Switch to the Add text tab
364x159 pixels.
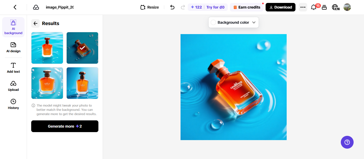click(13, 68)
